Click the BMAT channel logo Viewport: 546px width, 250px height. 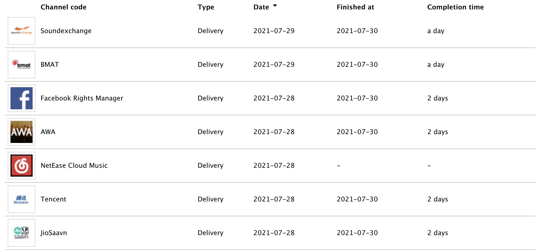point(22,65)
